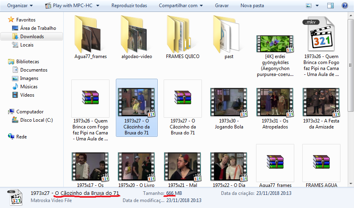
Task: Click the Matroska Video File type label
Action: click(51, 200)
